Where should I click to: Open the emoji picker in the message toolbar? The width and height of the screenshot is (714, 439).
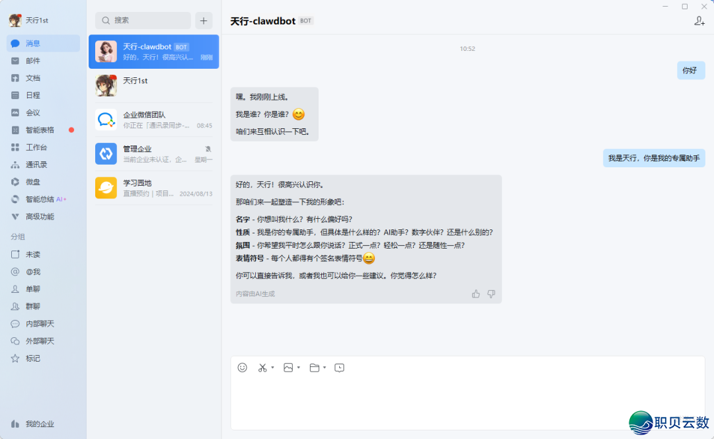pyautogui.click(x=242, y=367)
